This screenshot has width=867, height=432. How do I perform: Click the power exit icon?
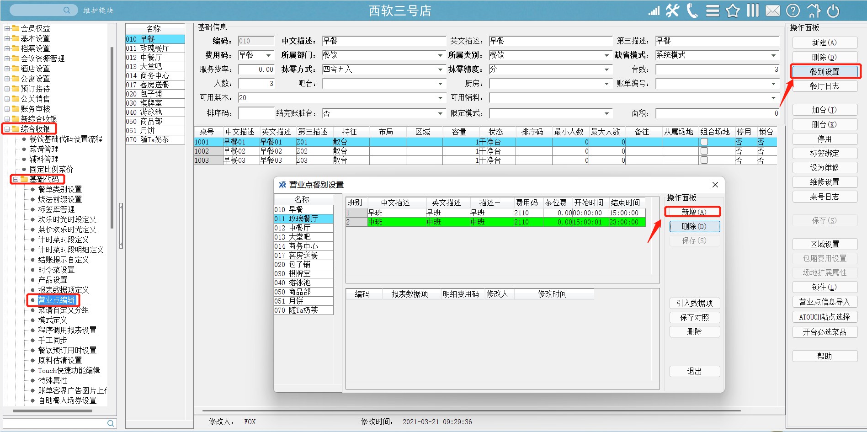[x=833, y=11]
